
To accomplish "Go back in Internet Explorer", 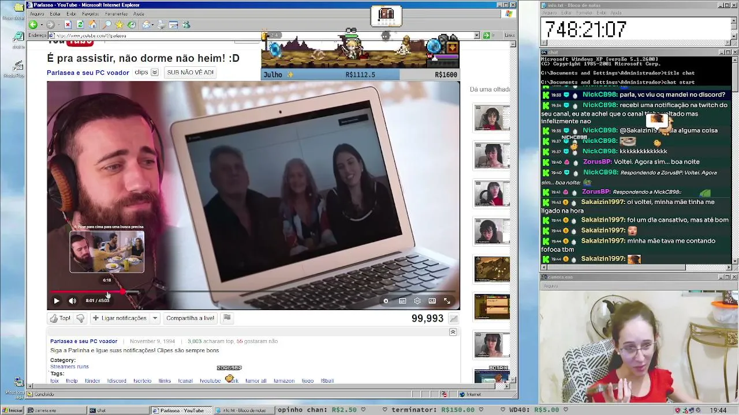I will point(33,25).
